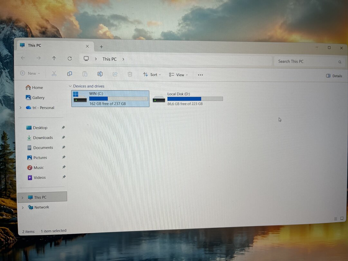Click chevron before This PC in address bar
348x261 pixels.
coord(96,59)
